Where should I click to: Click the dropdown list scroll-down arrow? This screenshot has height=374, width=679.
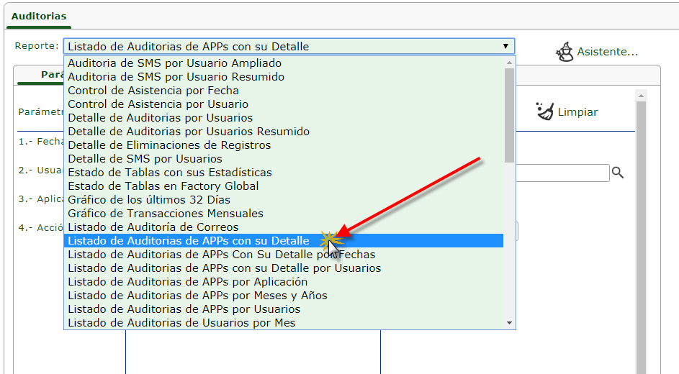[509, 323]
